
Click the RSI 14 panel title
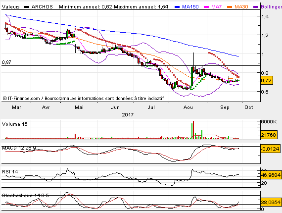(10, 172)
